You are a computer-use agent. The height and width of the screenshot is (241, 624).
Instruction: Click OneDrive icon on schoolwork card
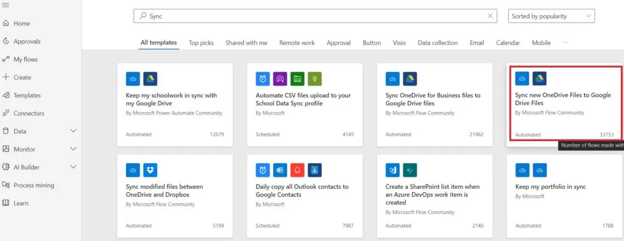pyautogui.click(x=133, y=79)
